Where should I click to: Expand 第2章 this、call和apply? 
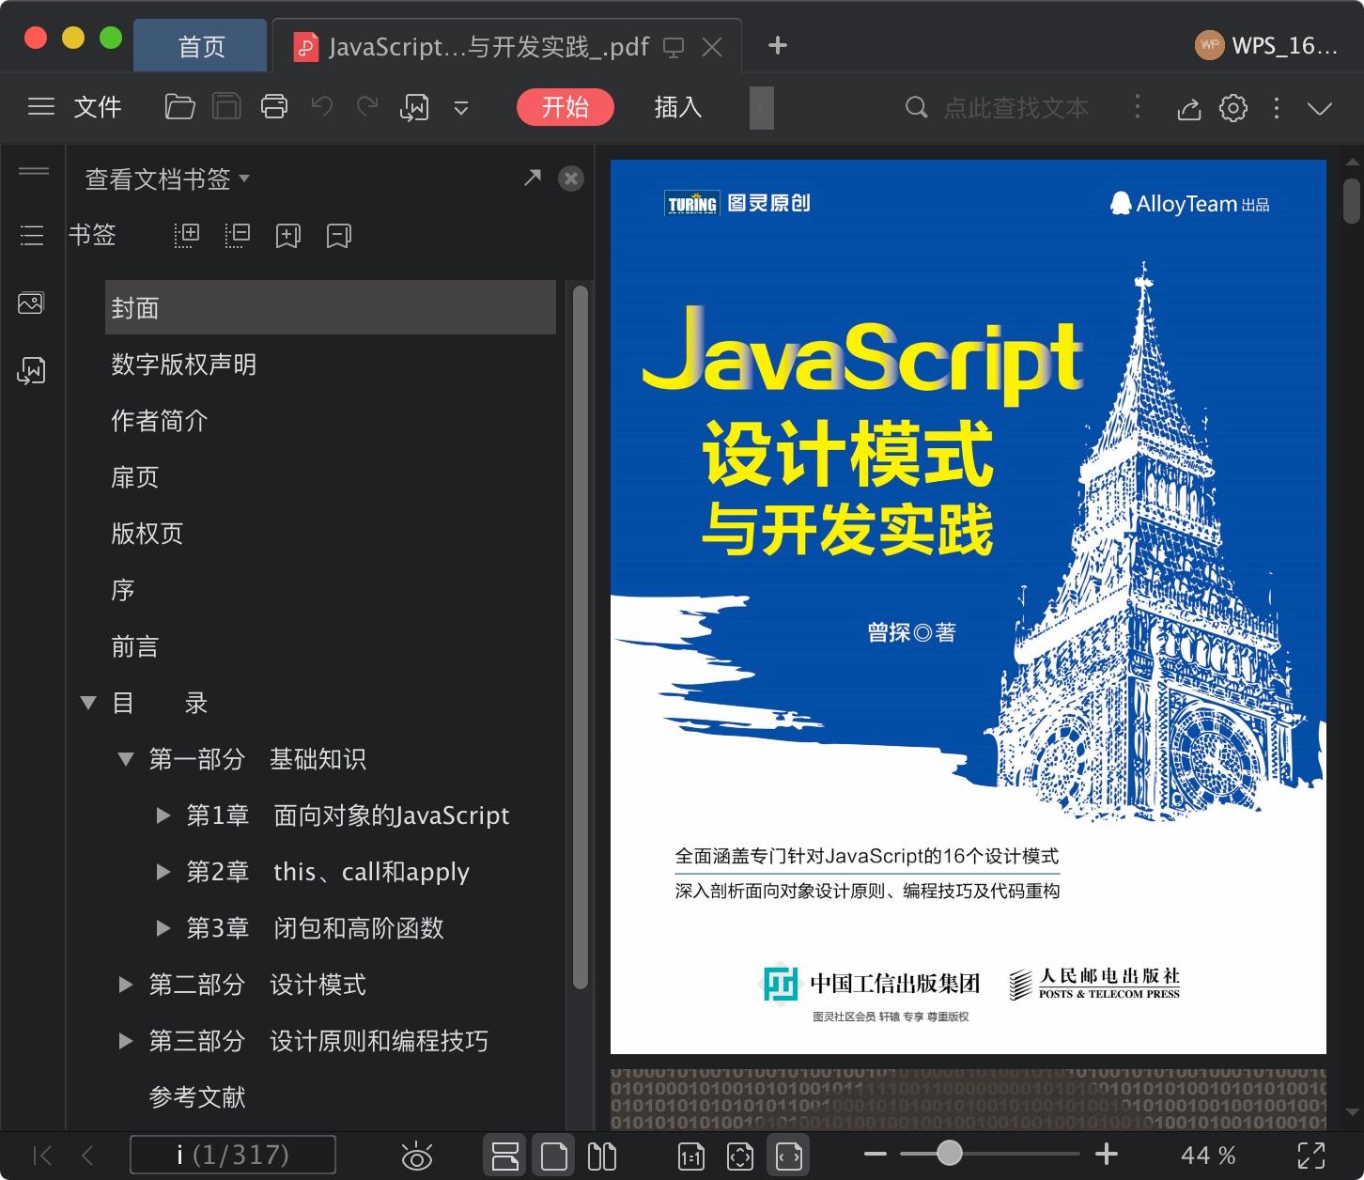[163, 872]
